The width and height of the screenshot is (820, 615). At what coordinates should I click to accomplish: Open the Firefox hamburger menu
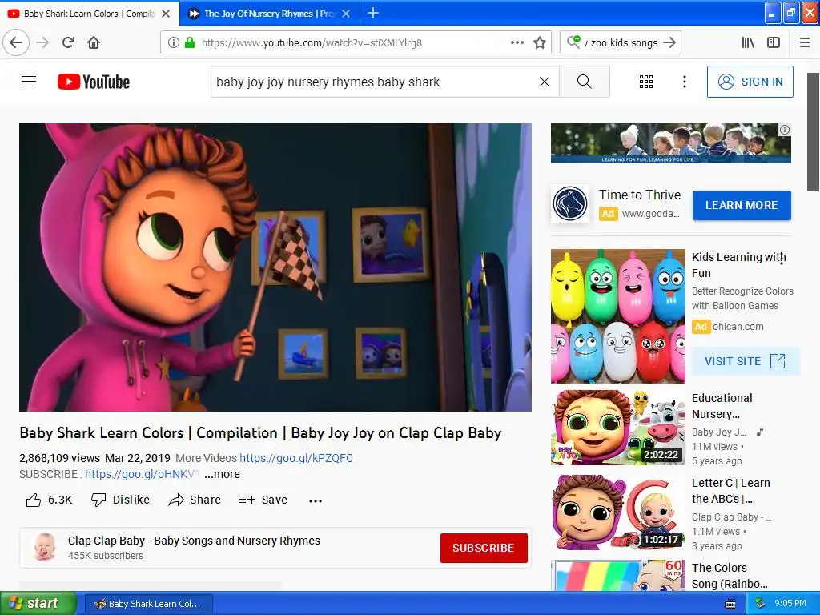tap(805, 43)
